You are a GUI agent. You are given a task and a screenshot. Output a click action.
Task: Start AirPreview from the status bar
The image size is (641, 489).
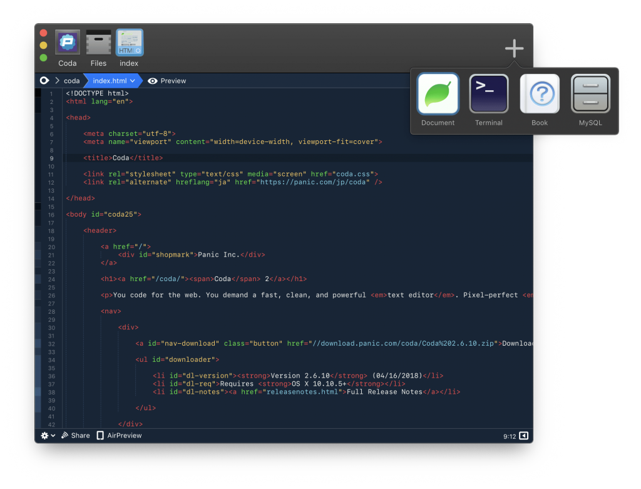[x=119, y=435]
